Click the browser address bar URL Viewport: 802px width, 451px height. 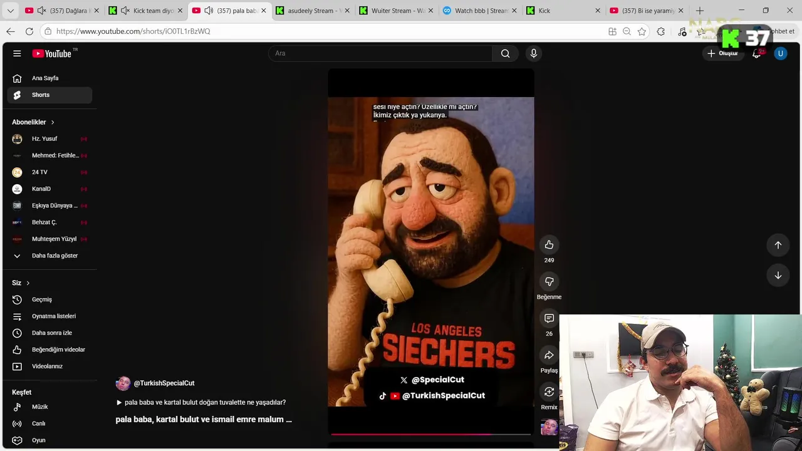(x=133, y=31)
